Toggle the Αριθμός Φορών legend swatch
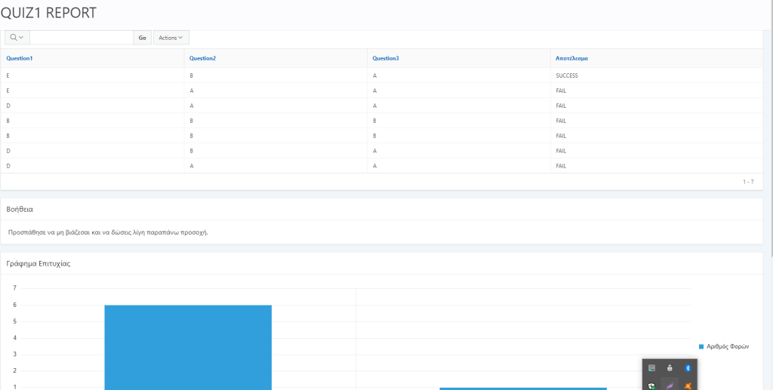 pos(701,346)
